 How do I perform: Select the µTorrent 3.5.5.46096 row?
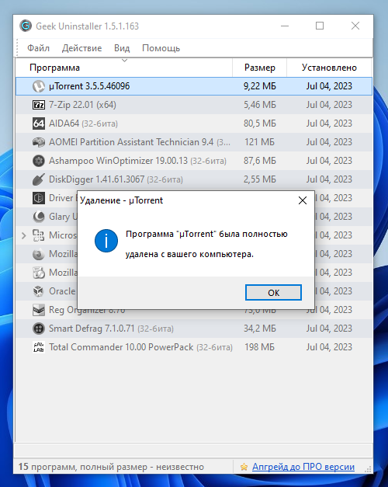(x=194, y=86)
